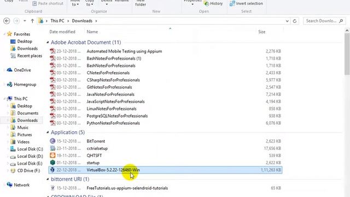Click Downloads breadcrumb in address bar

82,21
